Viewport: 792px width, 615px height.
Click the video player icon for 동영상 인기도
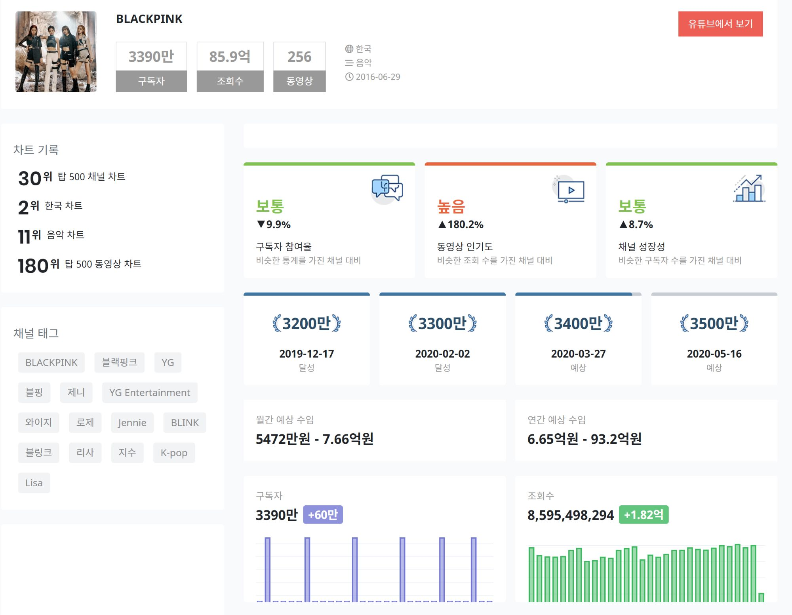tap(569, 189)
